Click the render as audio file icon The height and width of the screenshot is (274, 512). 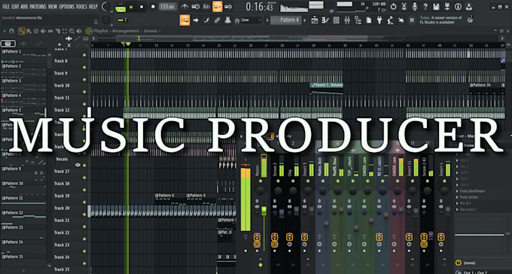pyautogui.click(x=447, y=7)
